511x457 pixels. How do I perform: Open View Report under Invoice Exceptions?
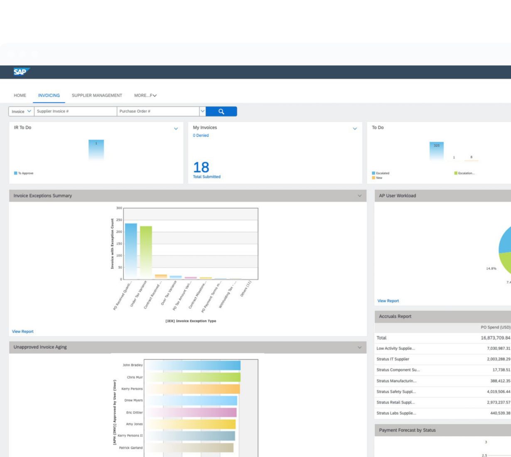point(23,332)
